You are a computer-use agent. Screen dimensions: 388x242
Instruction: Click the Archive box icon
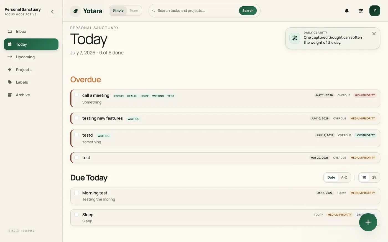coord(10,95)
